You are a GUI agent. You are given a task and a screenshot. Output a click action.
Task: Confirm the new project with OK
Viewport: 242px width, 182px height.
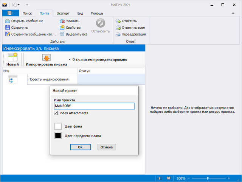coord(80,147)
